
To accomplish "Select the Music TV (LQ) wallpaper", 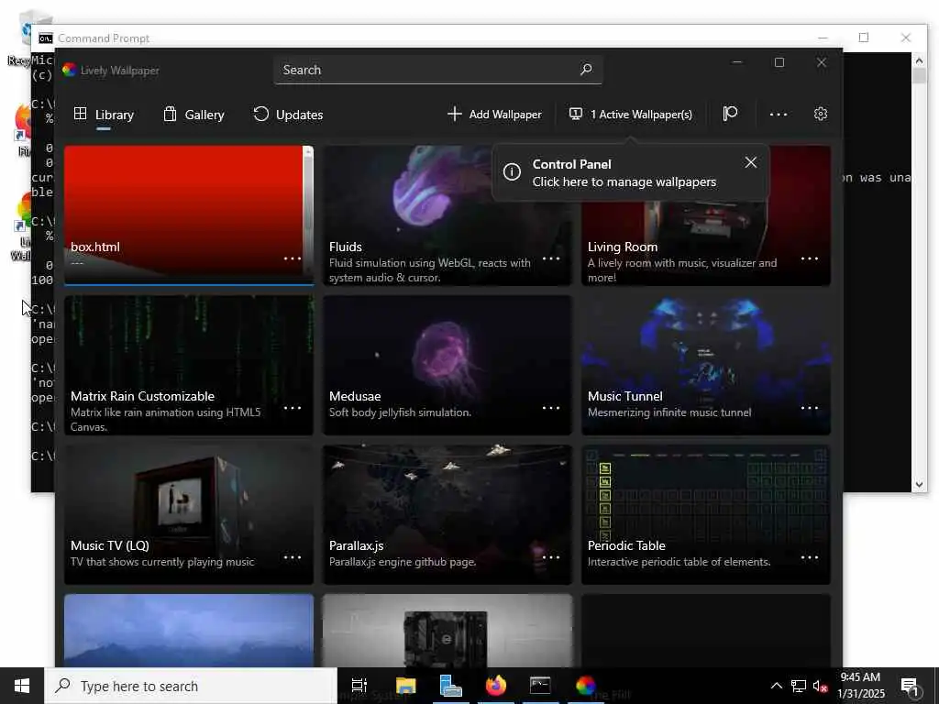I will pos(189,515).
